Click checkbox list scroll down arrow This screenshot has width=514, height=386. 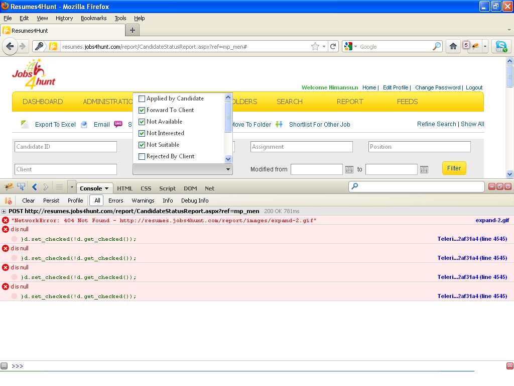(228, 159)
